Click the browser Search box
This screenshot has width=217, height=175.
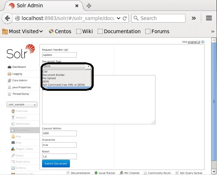click(x=158, y=18)
